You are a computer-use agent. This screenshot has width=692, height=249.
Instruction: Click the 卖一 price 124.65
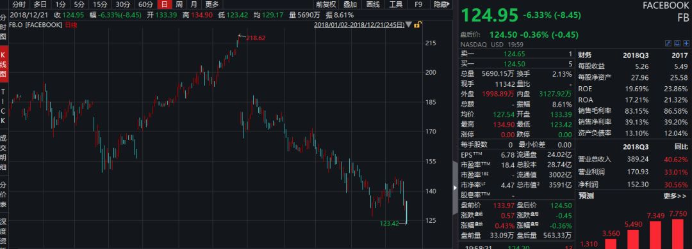pyautogui.click(x=515, y=54)
